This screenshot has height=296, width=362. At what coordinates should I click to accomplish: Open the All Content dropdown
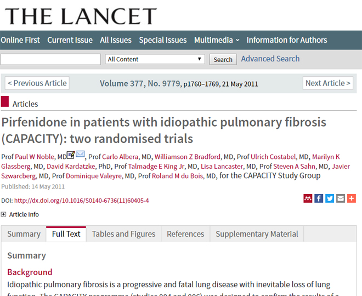point(155,59)
